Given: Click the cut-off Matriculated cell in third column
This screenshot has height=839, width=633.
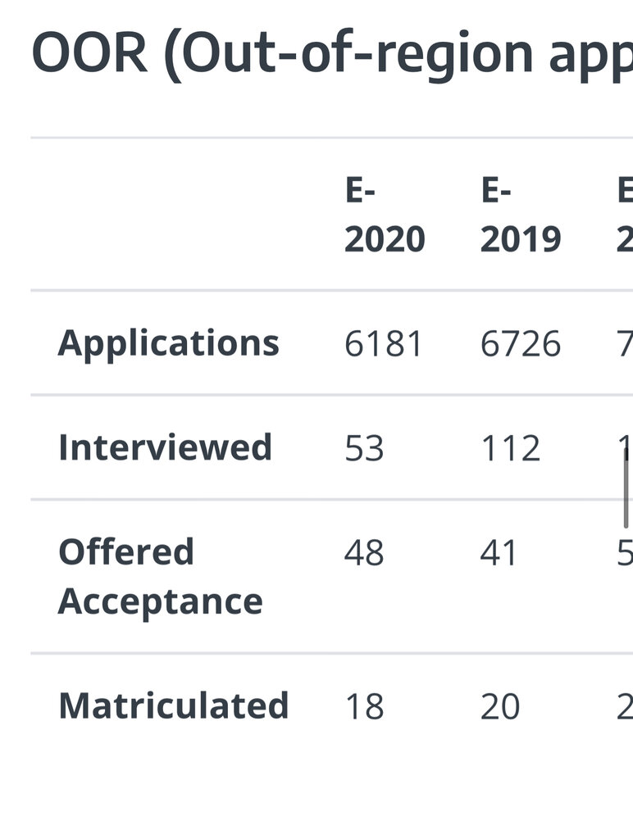Looking at the screenshot, I should pos(625,707).
